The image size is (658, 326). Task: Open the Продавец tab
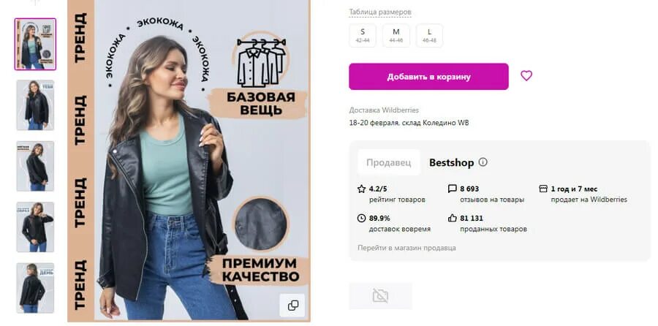click(389, 162)
